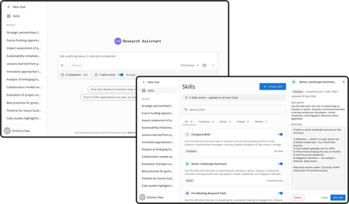The image size is (349, 204).
Task: Switch to the Company tab
Action: pos(206,122)
